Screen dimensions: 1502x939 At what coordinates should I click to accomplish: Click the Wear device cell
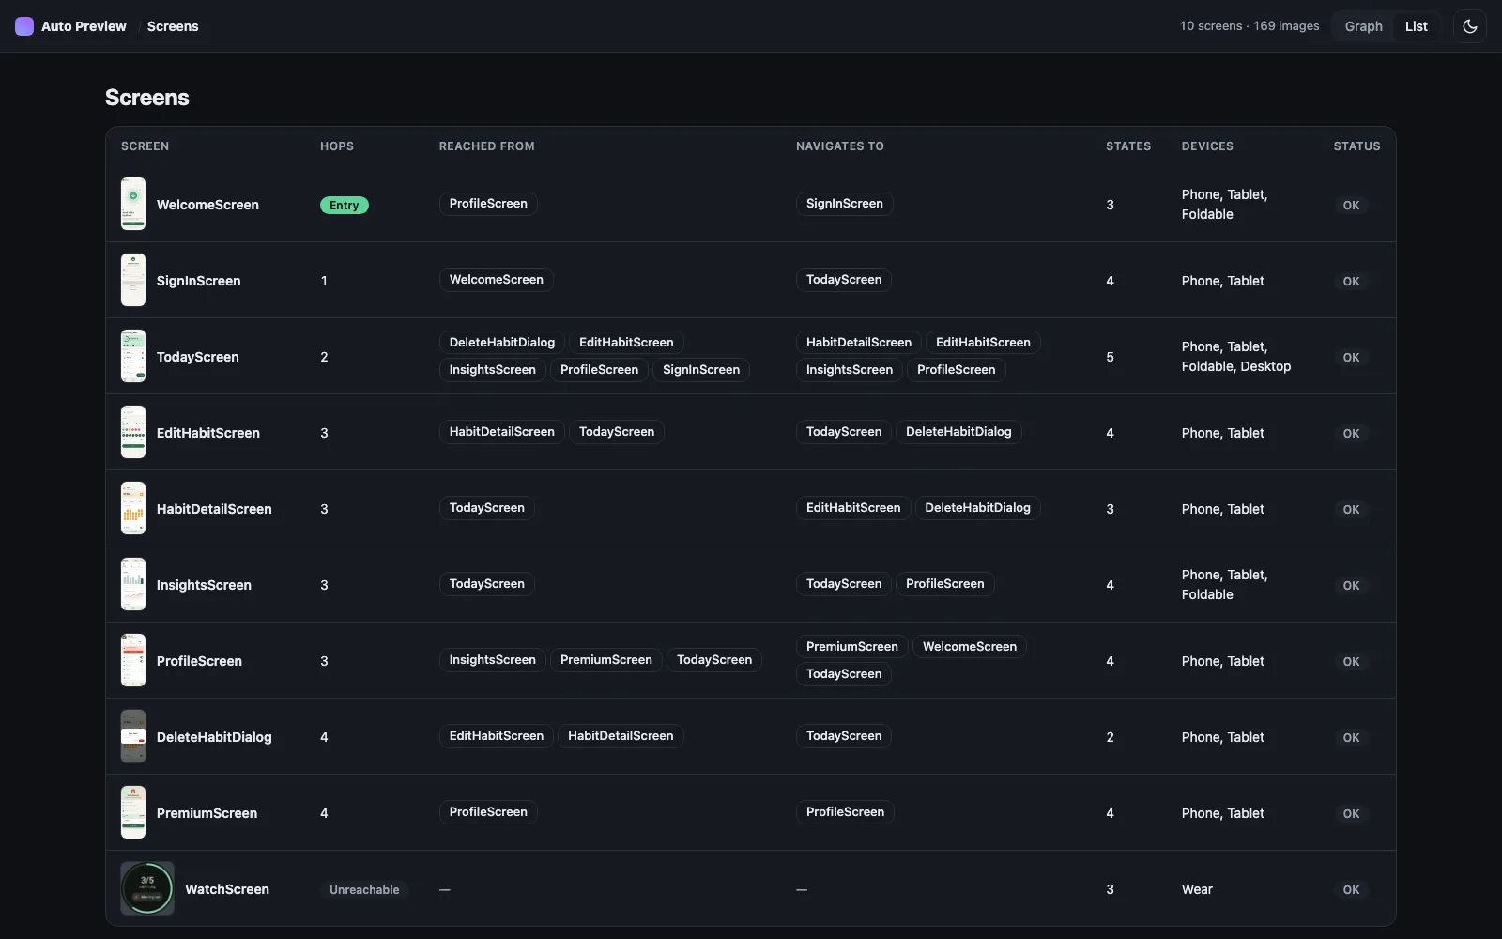1197,889
